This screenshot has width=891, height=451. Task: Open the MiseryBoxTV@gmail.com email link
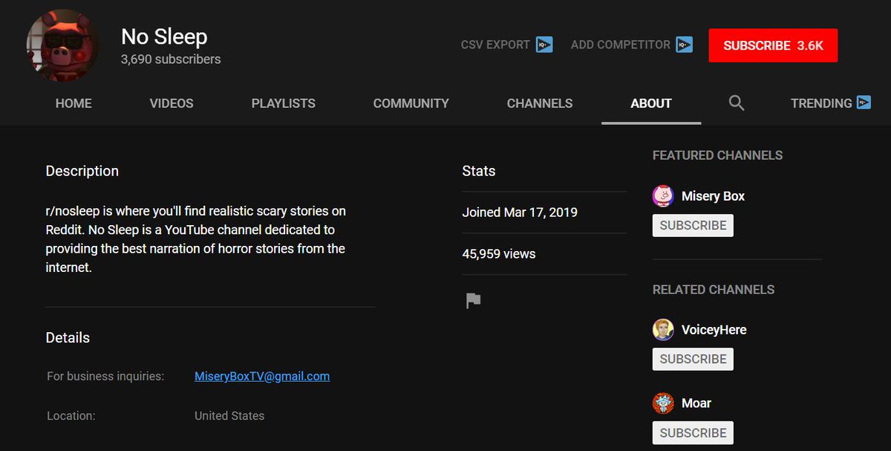(x=262, y=376)
